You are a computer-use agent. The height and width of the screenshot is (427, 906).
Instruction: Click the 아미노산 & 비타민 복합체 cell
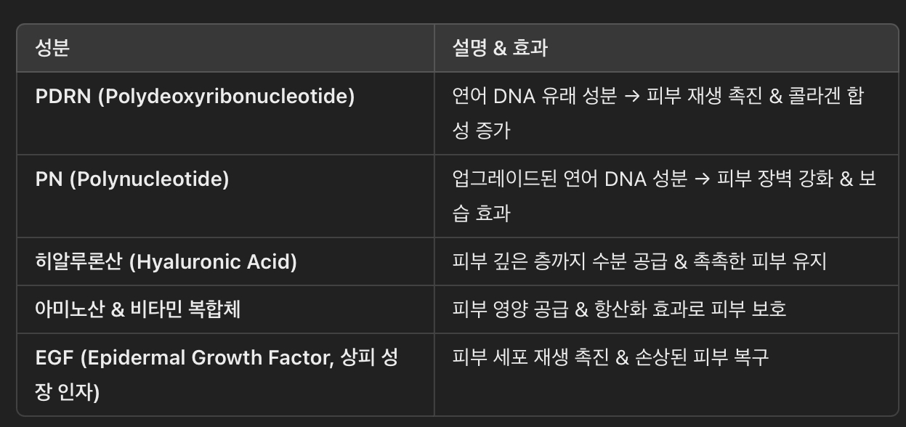pos(138,309)
